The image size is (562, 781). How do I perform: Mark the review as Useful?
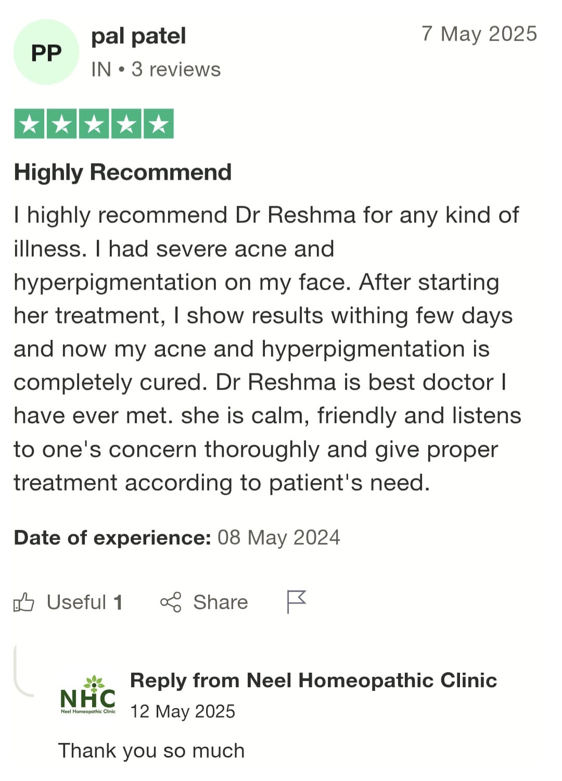point(76,602)
